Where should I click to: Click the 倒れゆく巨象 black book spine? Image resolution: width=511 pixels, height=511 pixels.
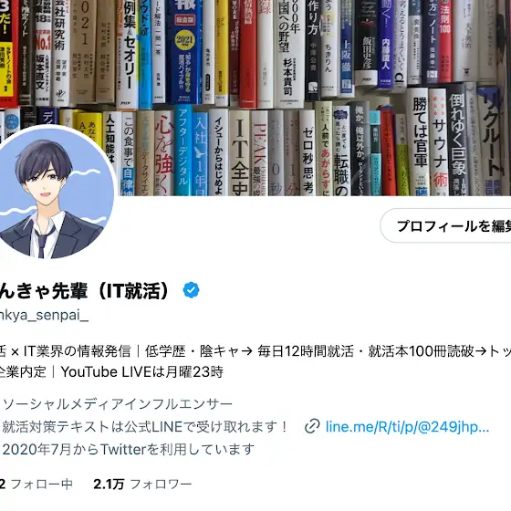[x=457, y=141]
